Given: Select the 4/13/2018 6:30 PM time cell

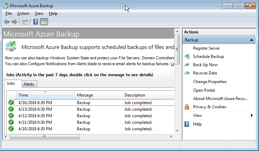Looking at the screenshot, I should pyautogui.click(x=35, y=109).
